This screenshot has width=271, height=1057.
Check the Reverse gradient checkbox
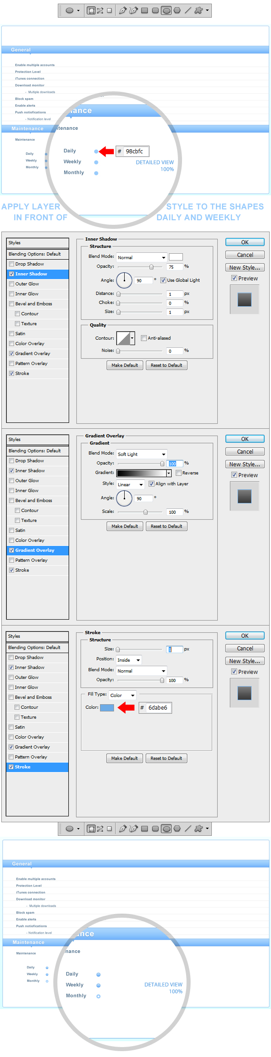click(x=178, y=473)
